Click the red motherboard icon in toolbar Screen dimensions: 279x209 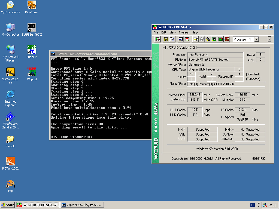coord(227,39)
